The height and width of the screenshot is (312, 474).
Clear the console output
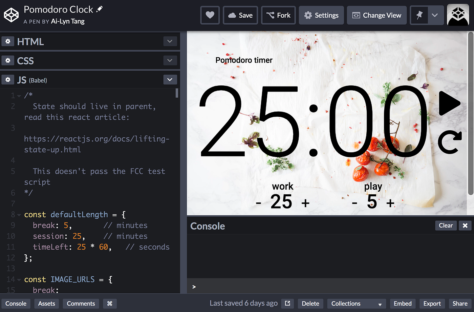[x=446, y=225]
